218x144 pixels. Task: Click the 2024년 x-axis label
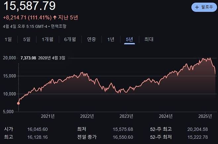coord(166,116)
